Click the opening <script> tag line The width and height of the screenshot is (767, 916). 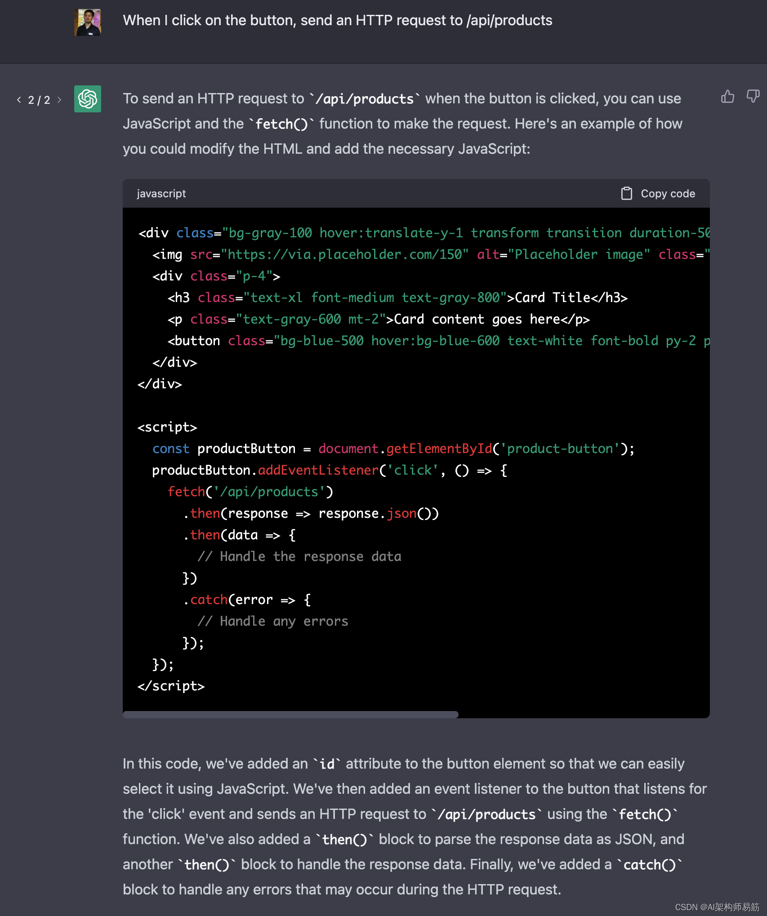point(167,427)
